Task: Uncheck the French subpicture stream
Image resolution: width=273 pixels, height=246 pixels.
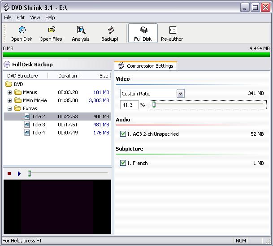Action: tap(123, 163)
